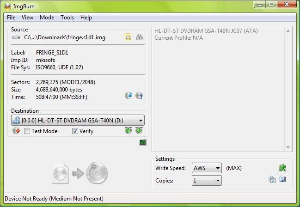The height and width of the screenshot is (207, 300).
Task: Open the book reference icon in Settings
Action: coord(282,179)
